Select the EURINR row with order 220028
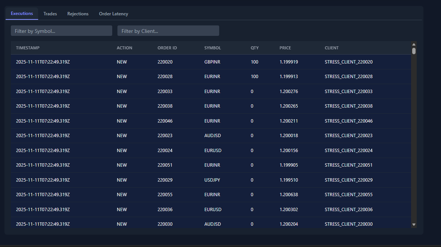The image size is (441, 247). coord(187,76)
